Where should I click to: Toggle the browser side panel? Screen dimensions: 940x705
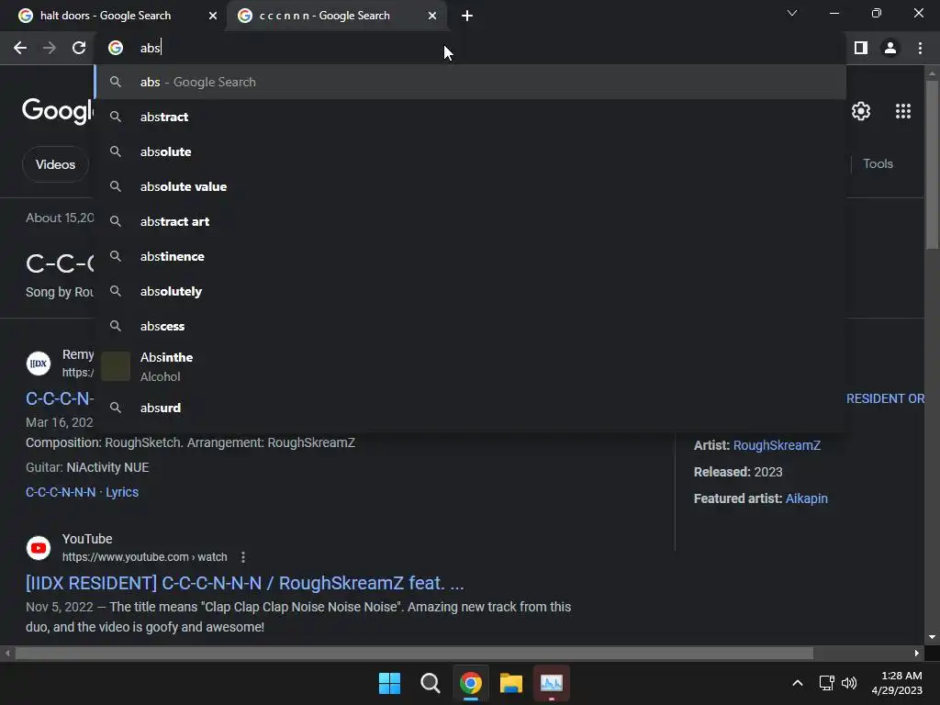tap(861, 48)
